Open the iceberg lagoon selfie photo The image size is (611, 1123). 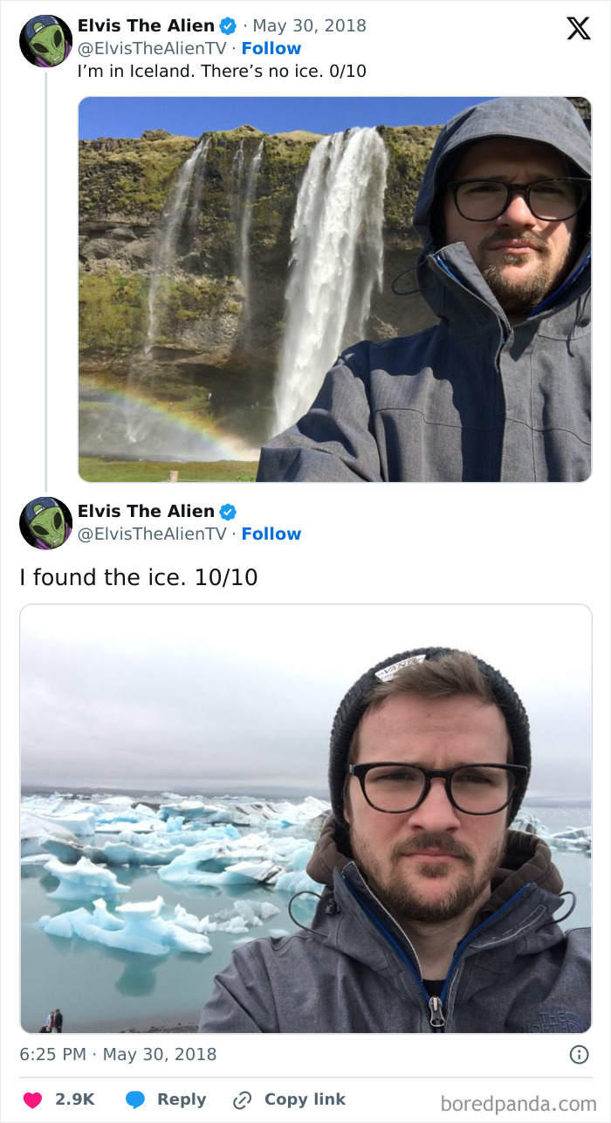click(x=305, y=821)
